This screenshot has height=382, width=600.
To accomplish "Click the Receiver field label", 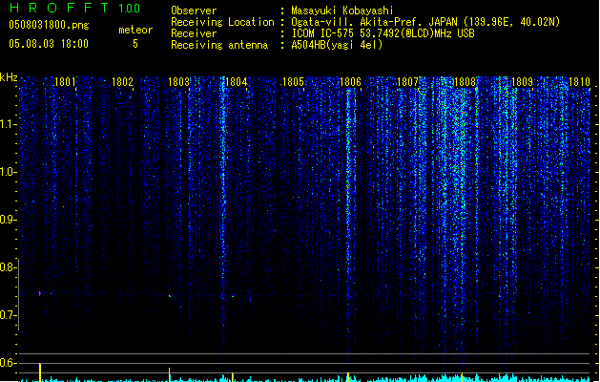I will 194,33.
